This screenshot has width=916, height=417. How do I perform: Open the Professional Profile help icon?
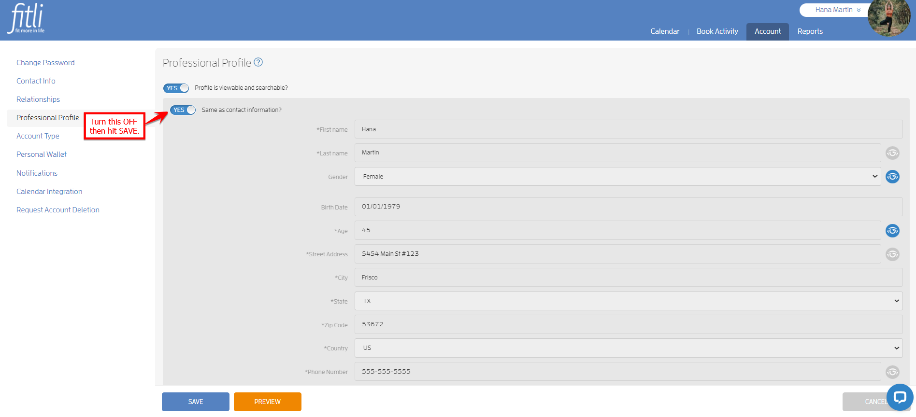click(258, 62)
